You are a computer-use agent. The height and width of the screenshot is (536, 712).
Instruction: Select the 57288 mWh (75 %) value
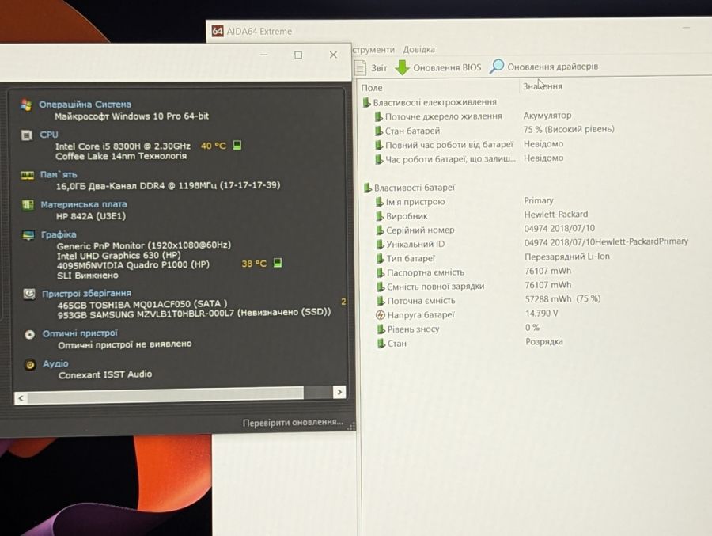(x=563, y=298)
